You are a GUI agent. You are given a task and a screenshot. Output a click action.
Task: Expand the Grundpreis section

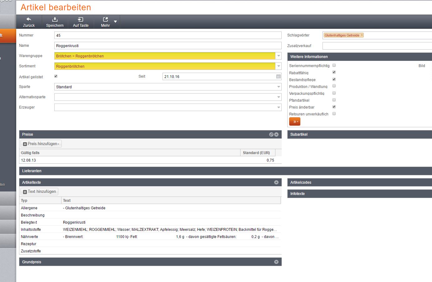[x=276, y=262]
